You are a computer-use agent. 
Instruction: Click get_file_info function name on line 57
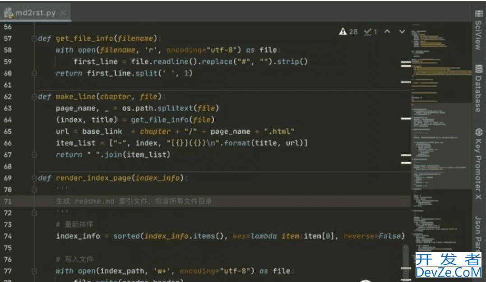pyautogui.click(x=84, y=38)
